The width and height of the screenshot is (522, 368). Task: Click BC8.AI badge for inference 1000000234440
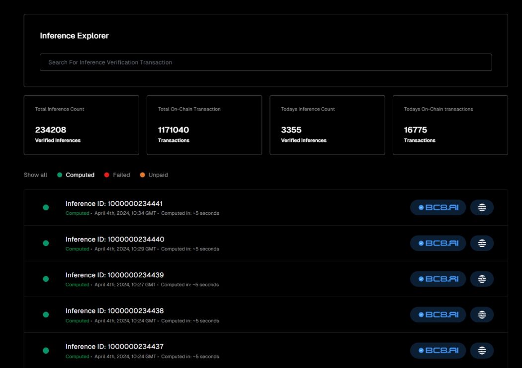coord(438,243)
